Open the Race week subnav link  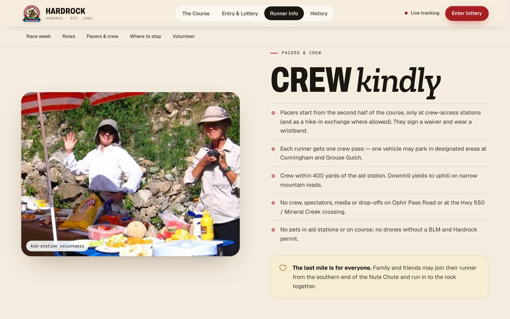38,36
